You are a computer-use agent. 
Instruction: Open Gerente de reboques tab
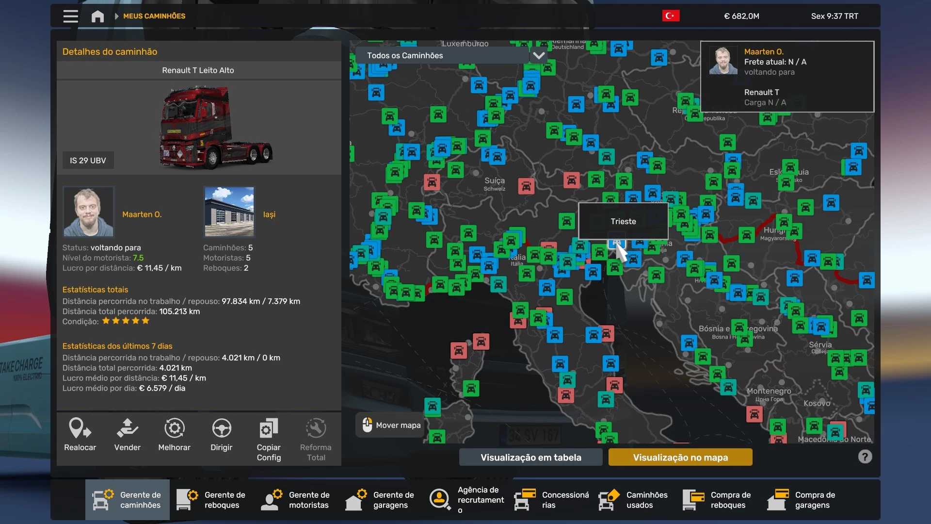211,500
